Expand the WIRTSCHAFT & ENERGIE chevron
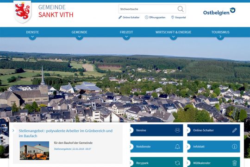The image size is (250, 167). (x=174, y=37)
